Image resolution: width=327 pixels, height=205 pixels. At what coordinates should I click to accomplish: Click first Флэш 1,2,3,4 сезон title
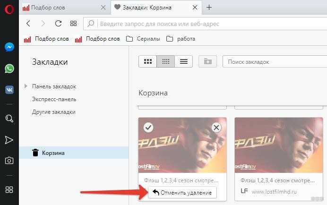[181, 180]
